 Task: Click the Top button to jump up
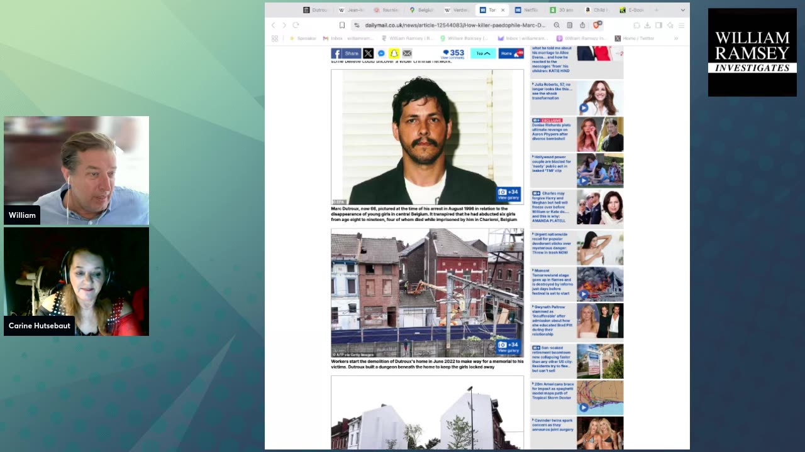(x=483, y=53)
